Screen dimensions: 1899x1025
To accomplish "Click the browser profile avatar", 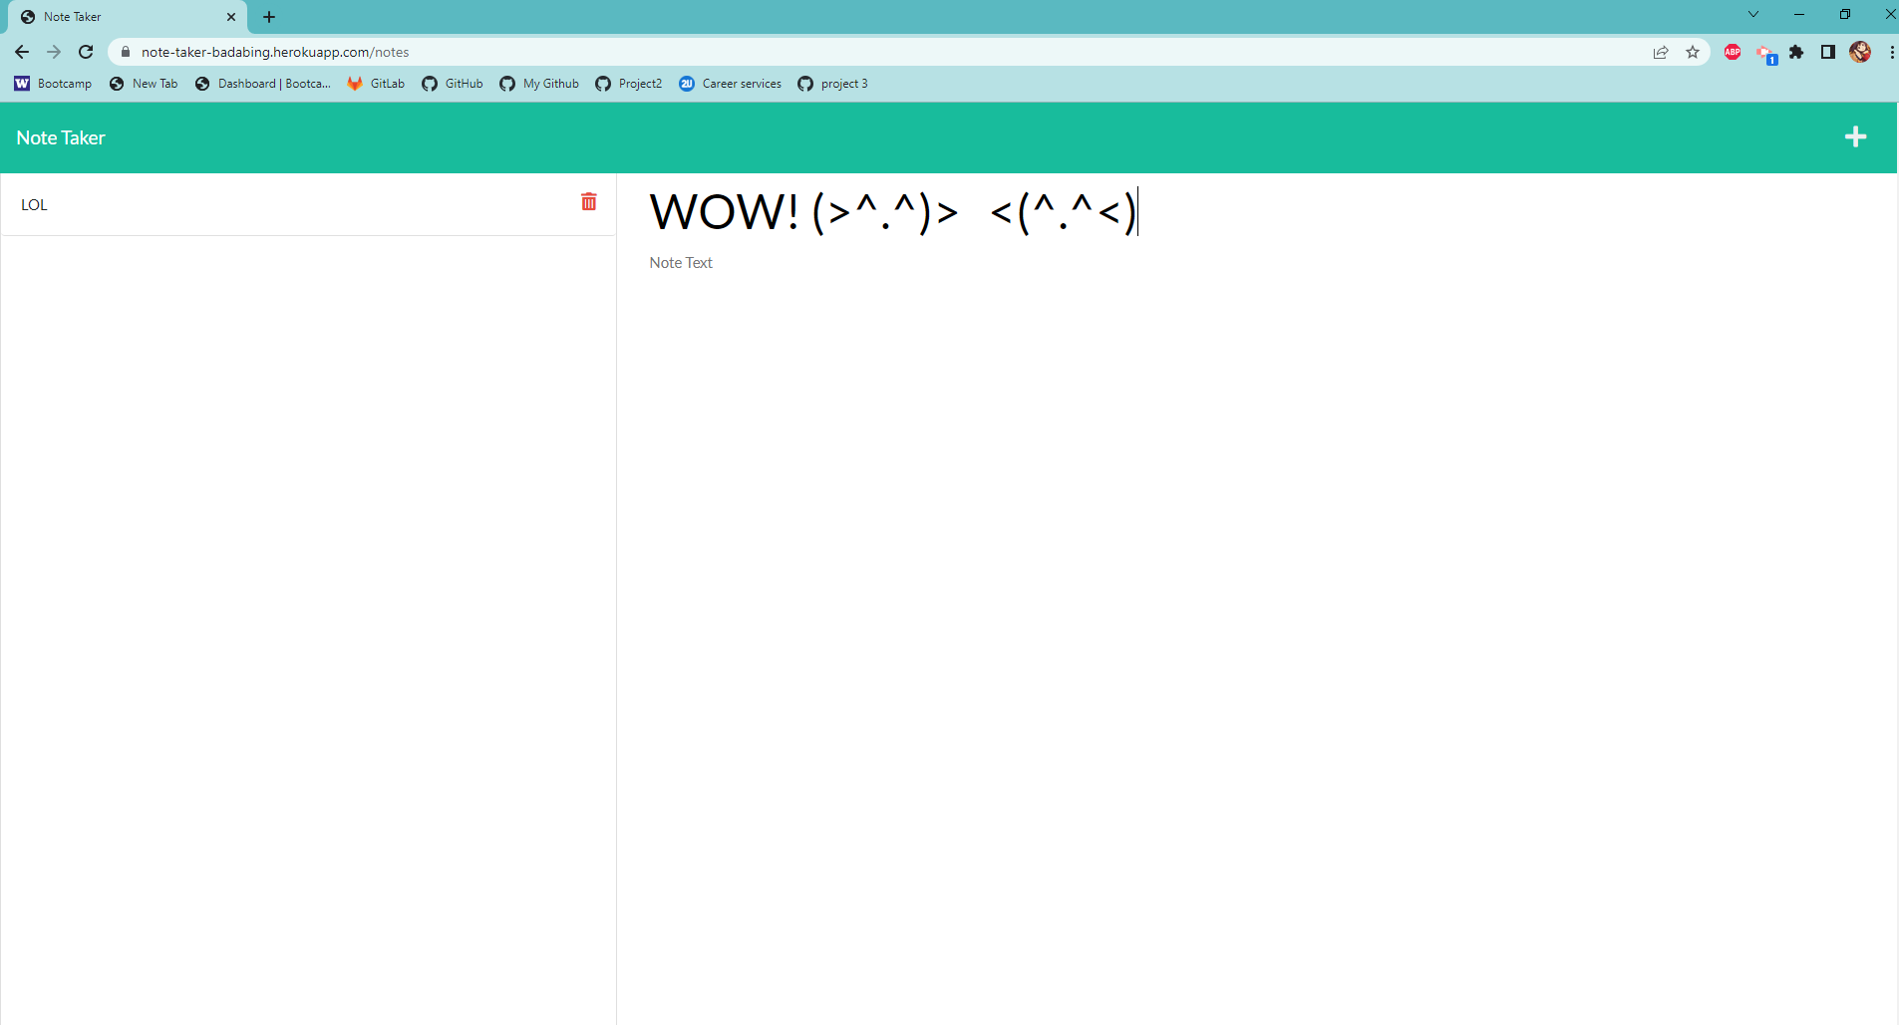I will (1861, 51).
